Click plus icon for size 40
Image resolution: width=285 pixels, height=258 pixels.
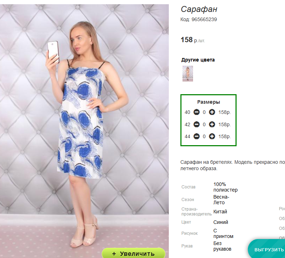(x=212, y=112)
